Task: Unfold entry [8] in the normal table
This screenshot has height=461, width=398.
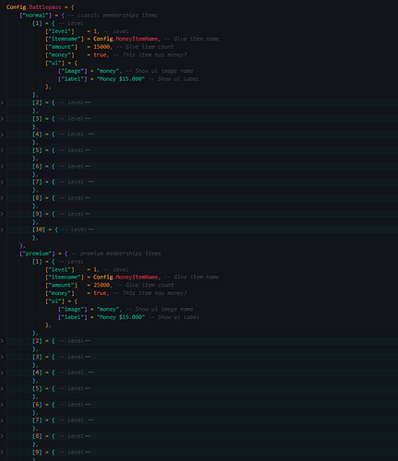Action: click(x=2, y=198)
